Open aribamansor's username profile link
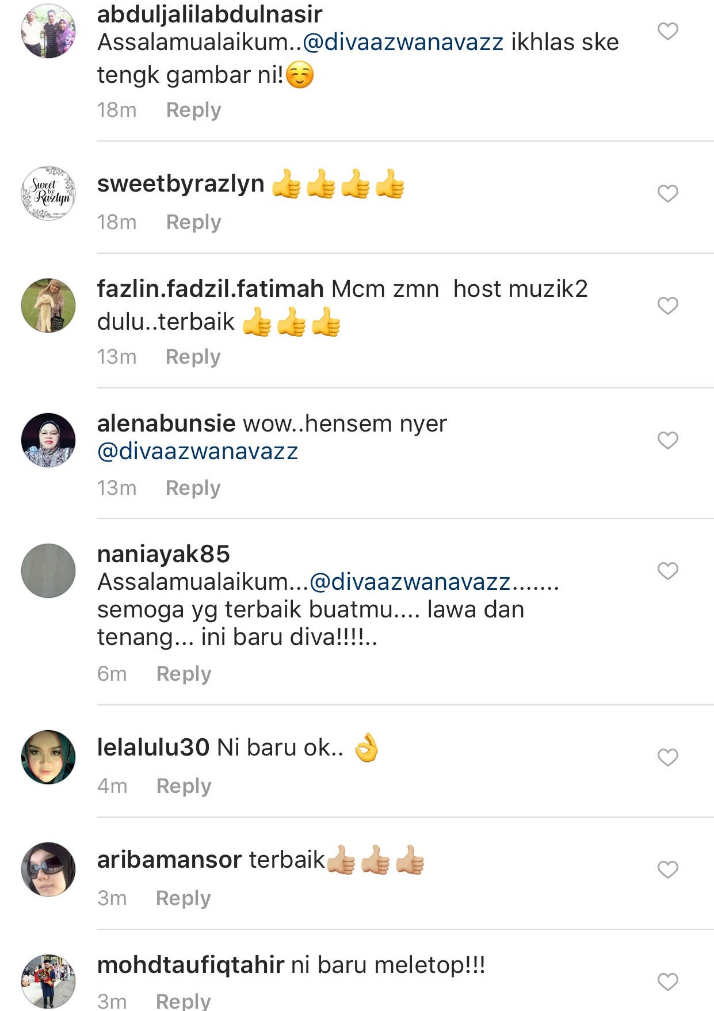Viewport: 714px width, 1011px height. [x=169, y=860]
